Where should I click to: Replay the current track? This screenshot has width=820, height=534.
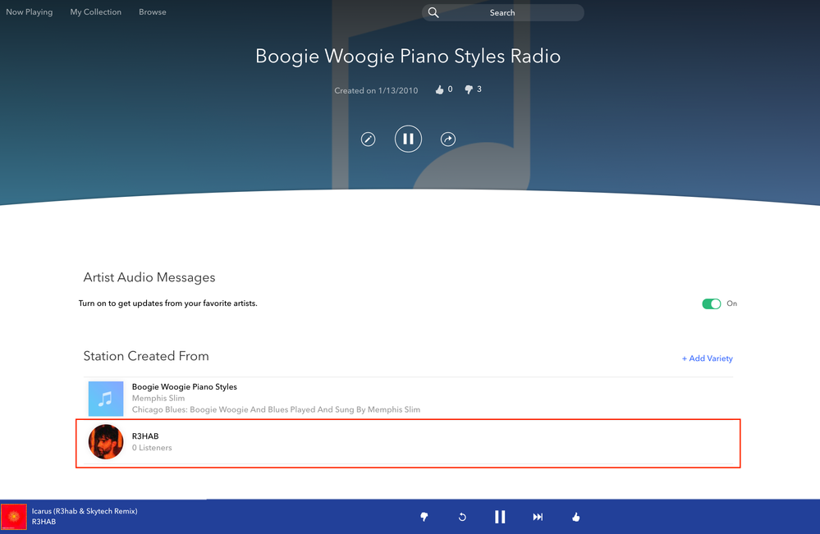[462, 517]
